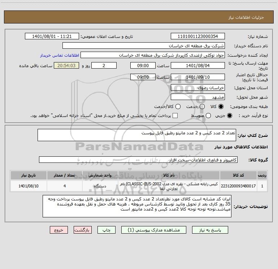Image resolution: width=278 pixels, height=269 pixels.
Task: Click the کد کالا column header
Action: pos(238,175)
